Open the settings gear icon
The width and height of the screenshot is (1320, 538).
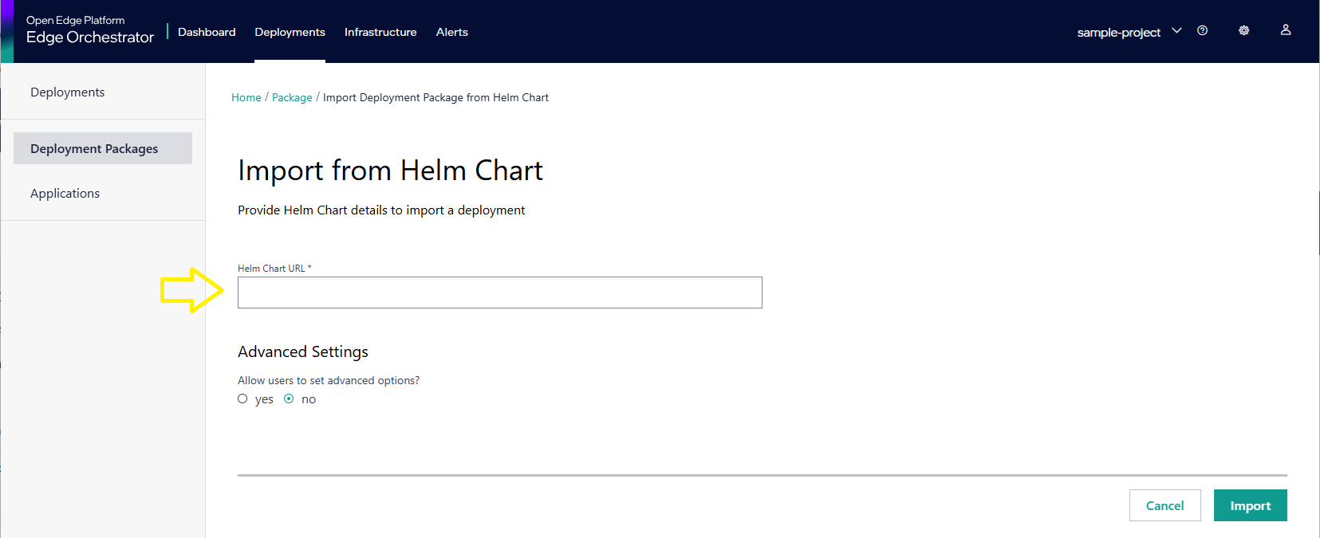(1243, 31)
